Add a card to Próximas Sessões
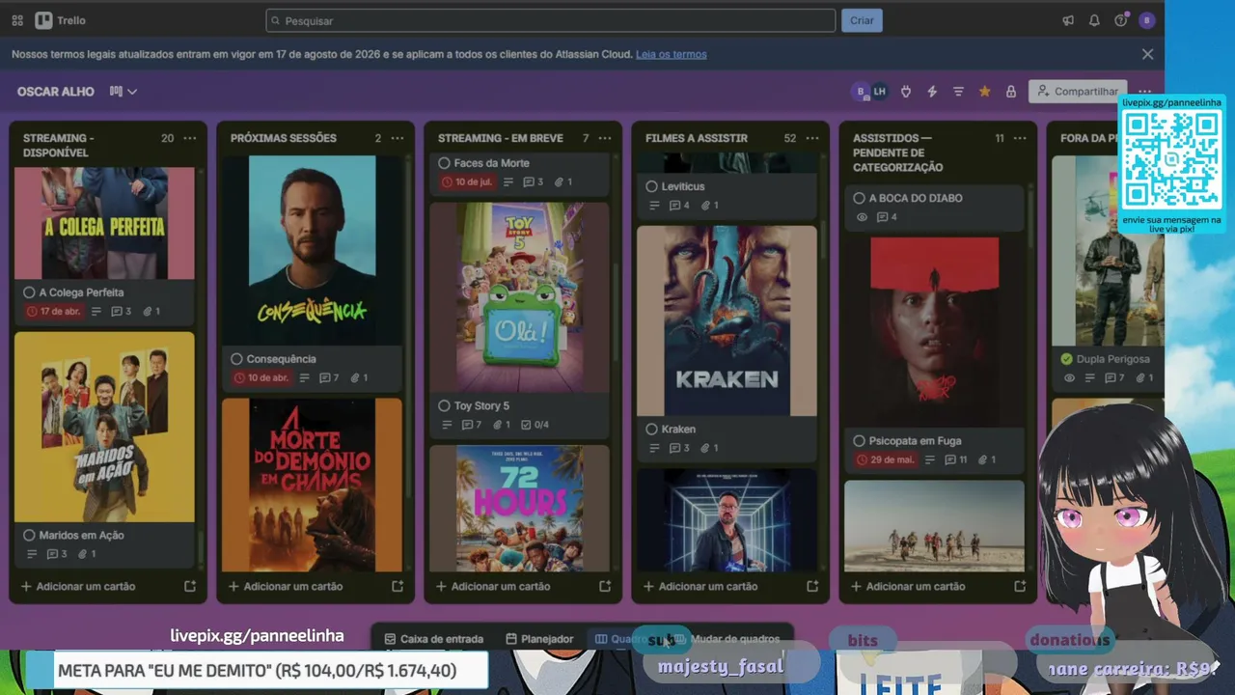The width and height of the screenshot is (1235, 695). 286,586
